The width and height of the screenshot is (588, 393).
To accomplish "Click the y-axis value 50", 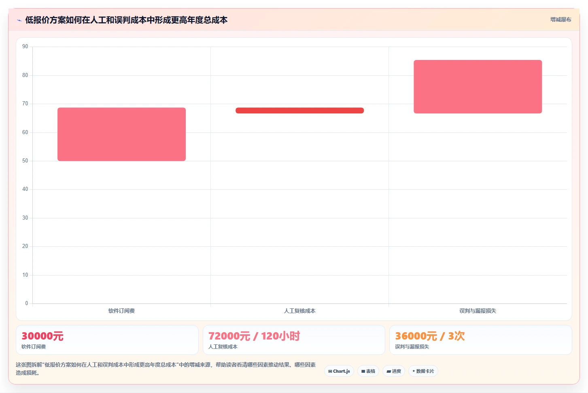I will (25, 161).
